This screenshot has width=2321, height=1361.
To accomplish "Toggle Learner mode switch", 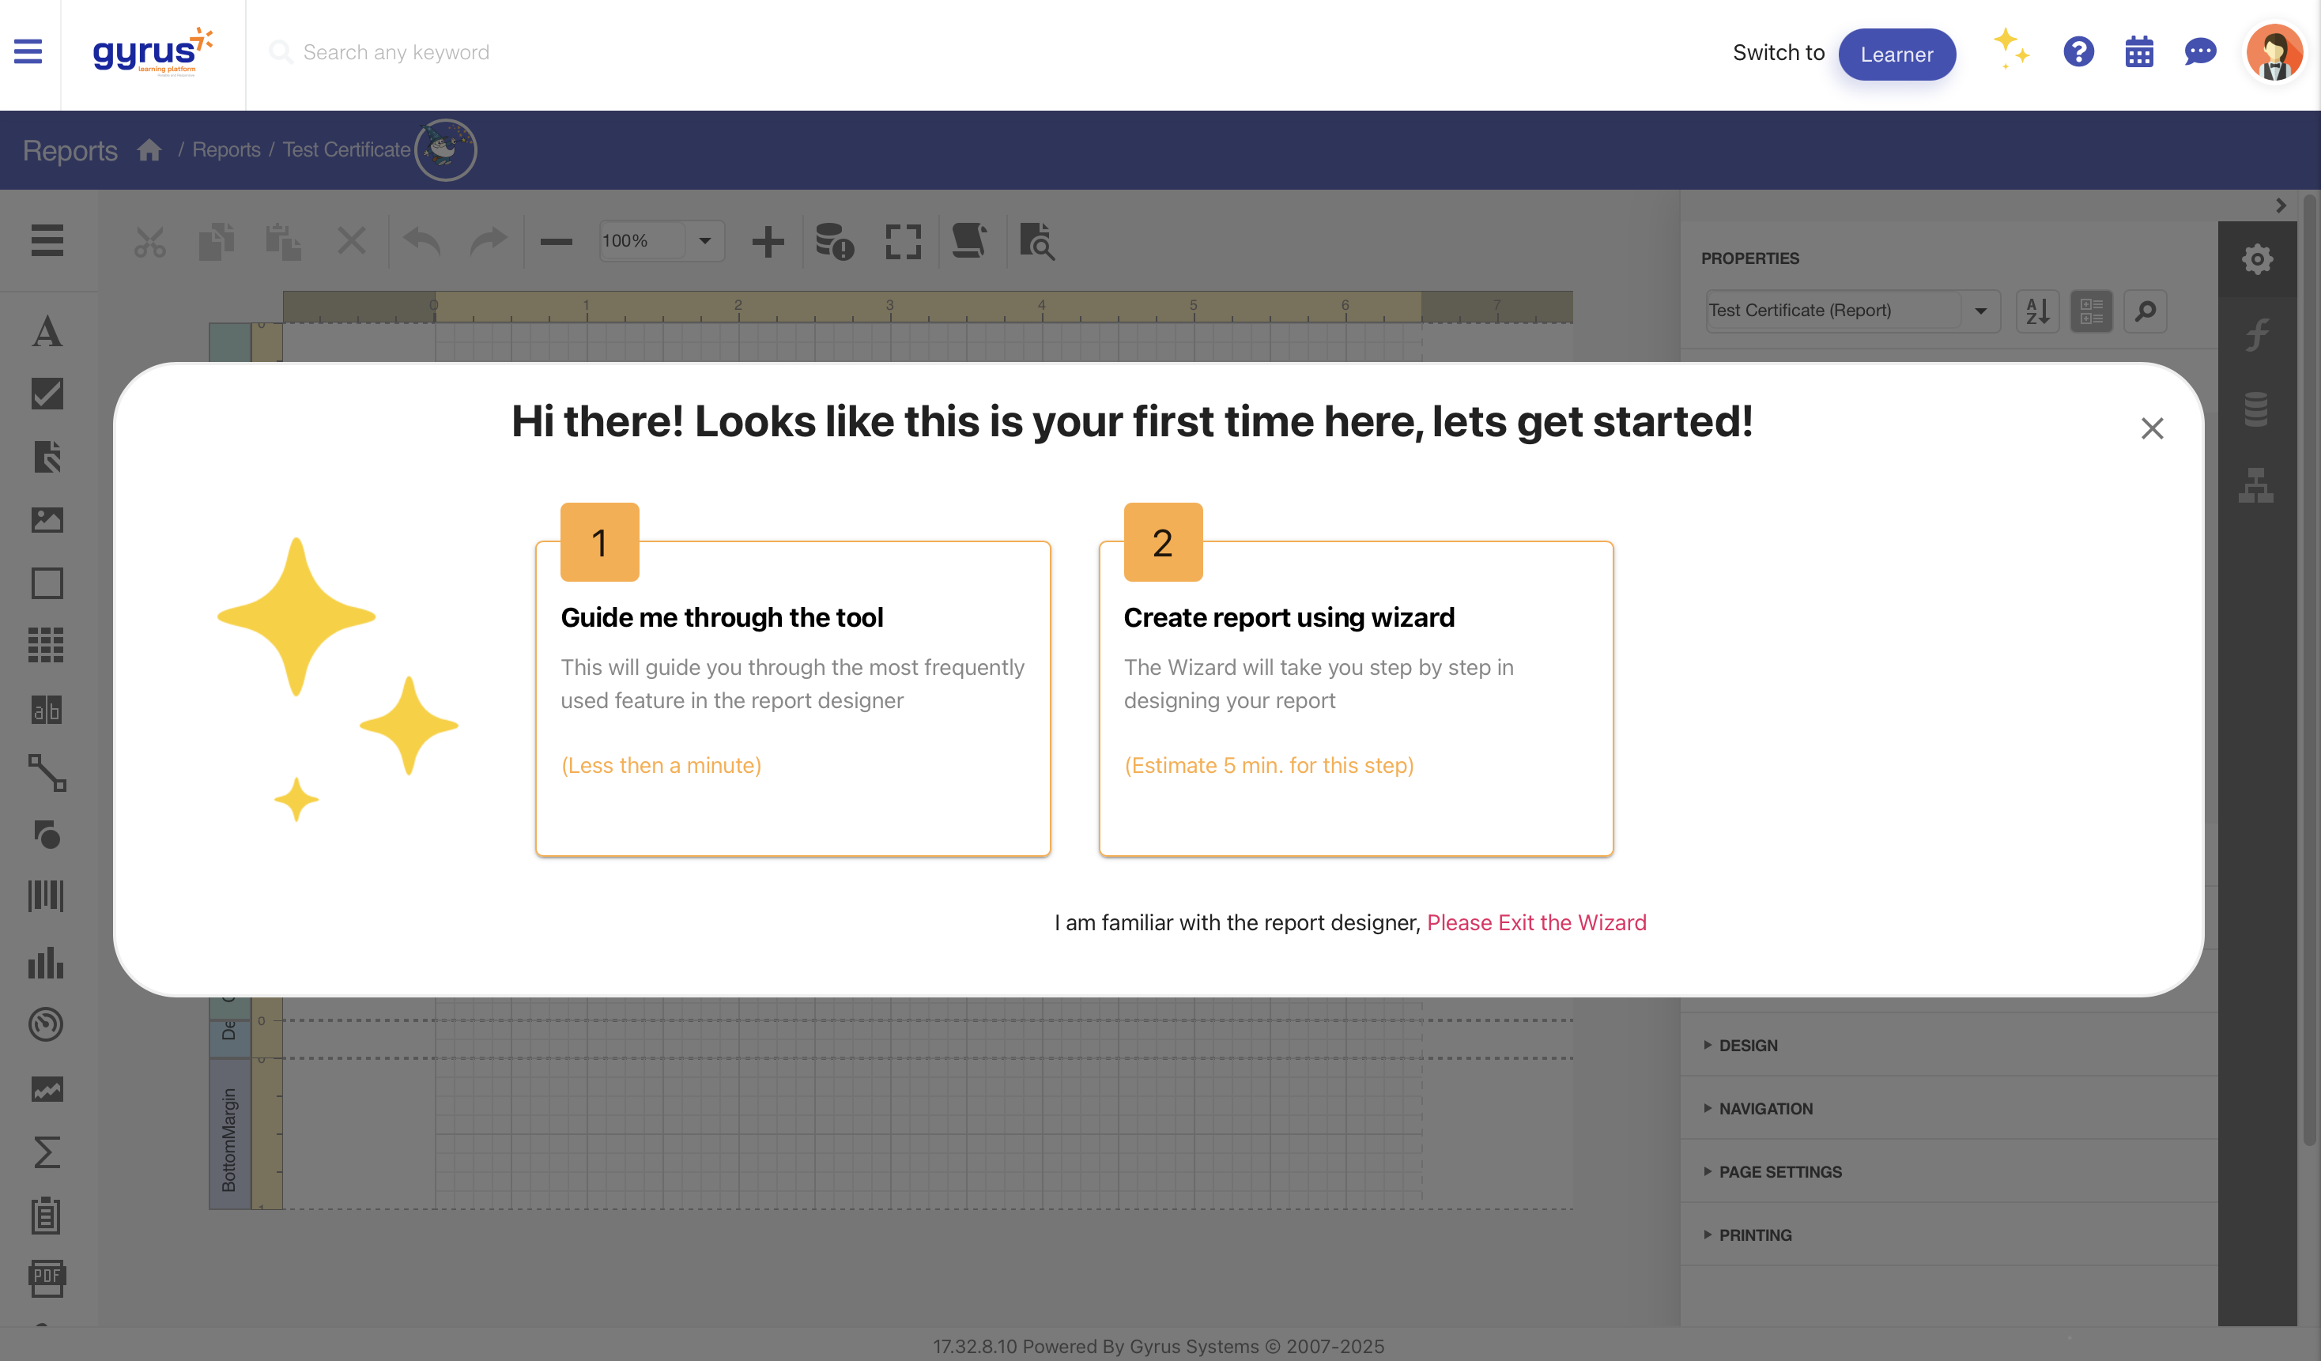I will pos(1896,55).
